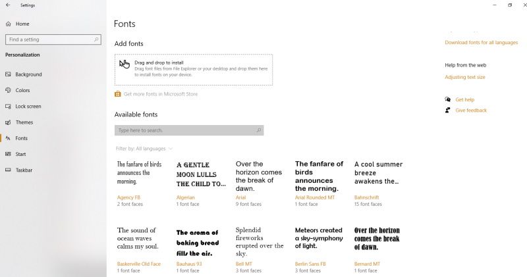
Task: Click the Background picture icon
Action: (x=8, y=74)
